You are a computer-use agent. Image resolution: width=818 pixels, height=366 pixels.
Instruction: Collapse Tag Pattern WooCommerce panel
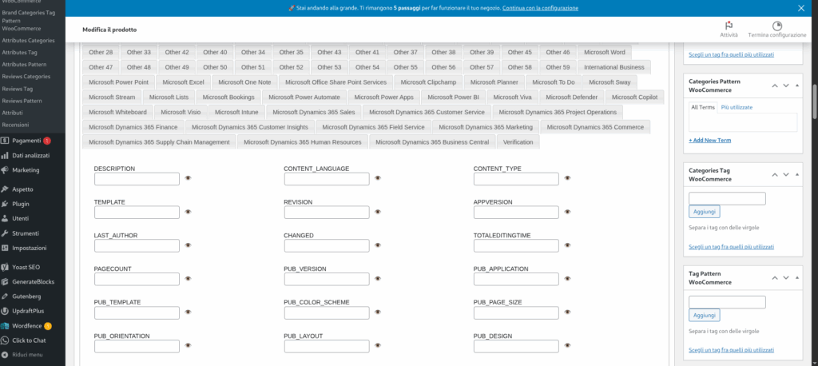coord(796,278)
